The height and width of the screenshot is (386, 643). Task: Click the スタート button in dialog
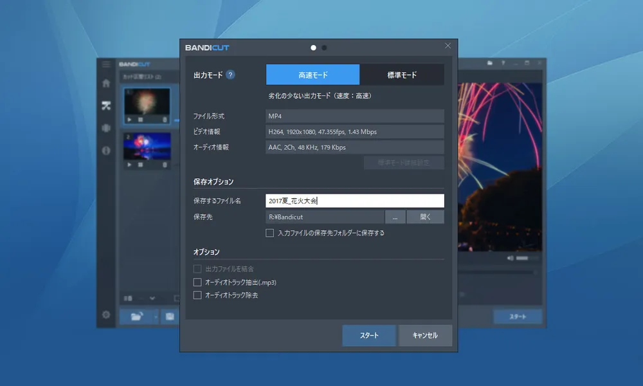tap(369, 336)
